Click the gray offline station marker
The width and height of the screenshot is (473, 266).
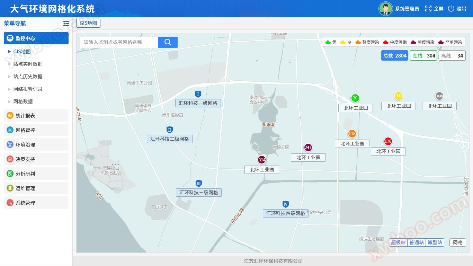tap(439, 96)
